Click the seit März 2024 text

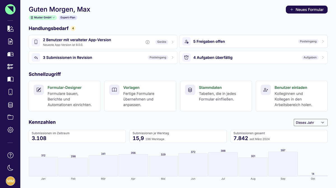260,139
